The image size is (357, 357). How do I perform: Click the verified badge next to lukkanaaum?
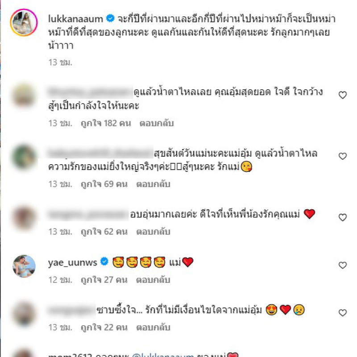point(110,18)
